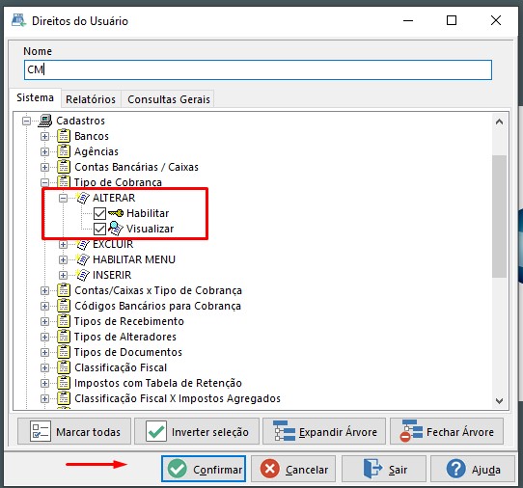523x488 pixels.
Task: Click the Contas/Caixas x Tipo de Cobrança icon
Action: (x=64, y=290)
